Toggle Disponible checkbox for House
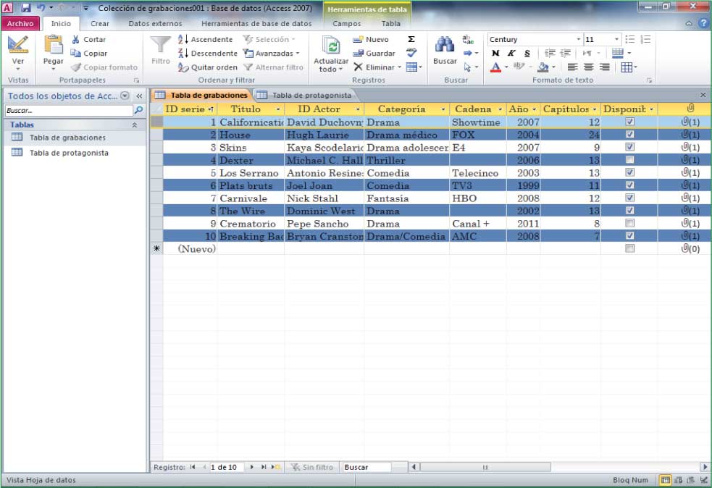The height and width of the screenshot is (488, 712). click(x=629, y=135)
